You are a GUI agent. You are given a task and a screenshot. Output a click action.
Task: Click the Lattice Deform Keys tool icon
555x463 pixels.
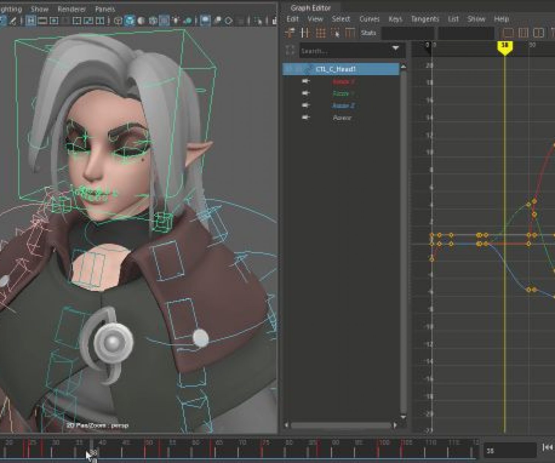point(320,33)
